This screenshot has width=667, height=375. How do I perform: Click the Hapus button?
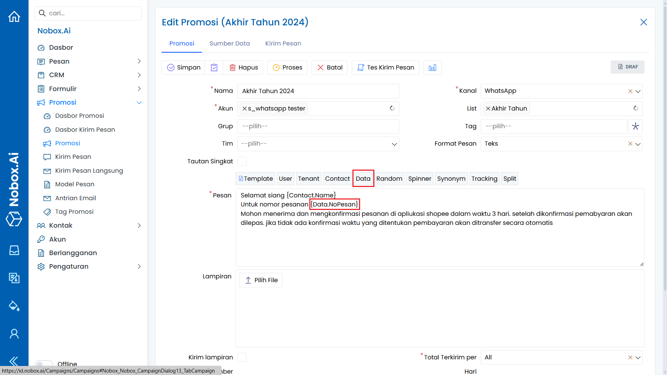coord(243,67)
